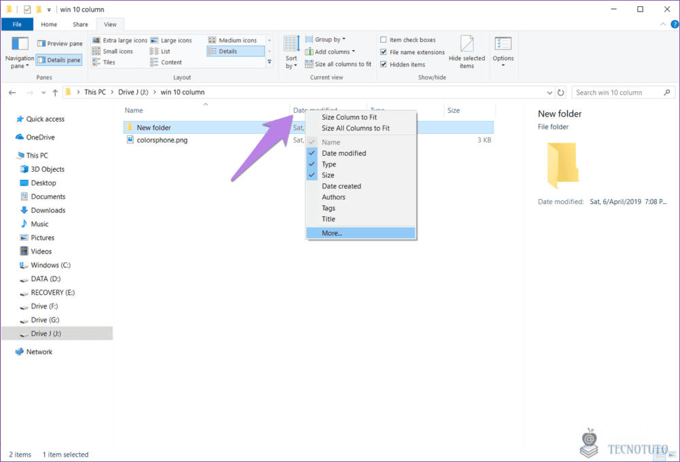Select Large icons layout
This screenshot has width=680, height=462.
(171, 40)
